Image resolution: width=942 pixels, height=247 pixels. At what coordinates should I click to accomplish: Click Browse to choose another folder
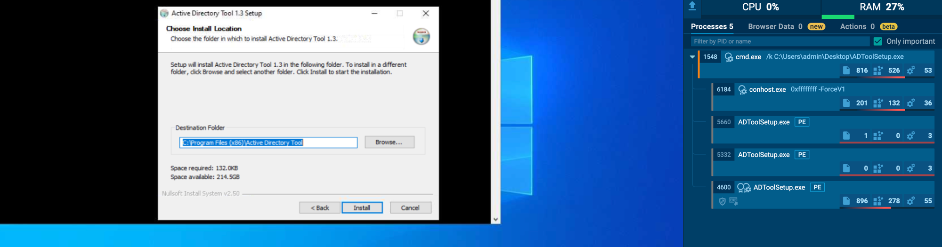[389, 142]
